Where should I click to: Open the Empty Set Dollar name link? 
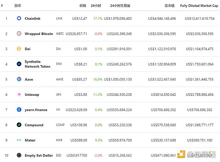38,155
